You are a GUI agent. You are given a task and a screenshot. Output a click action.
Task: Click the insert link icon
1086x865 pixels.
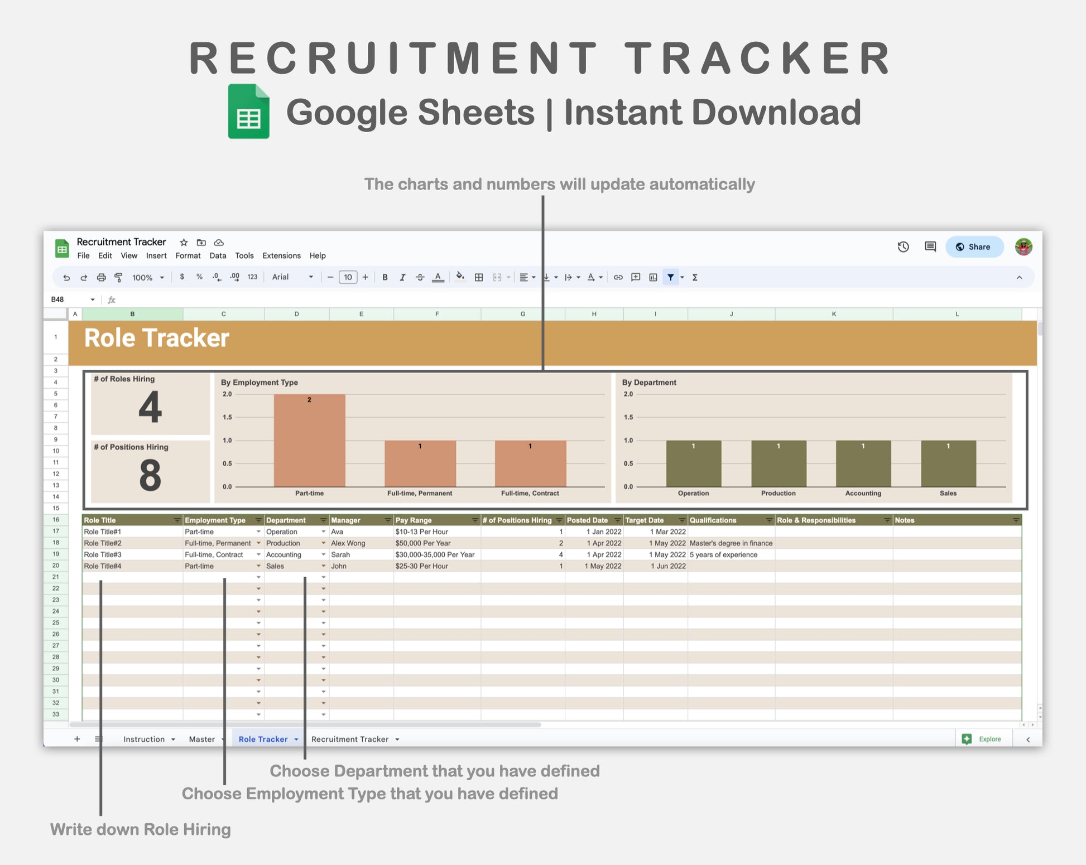pyautogui.click(x=618, y=277)
